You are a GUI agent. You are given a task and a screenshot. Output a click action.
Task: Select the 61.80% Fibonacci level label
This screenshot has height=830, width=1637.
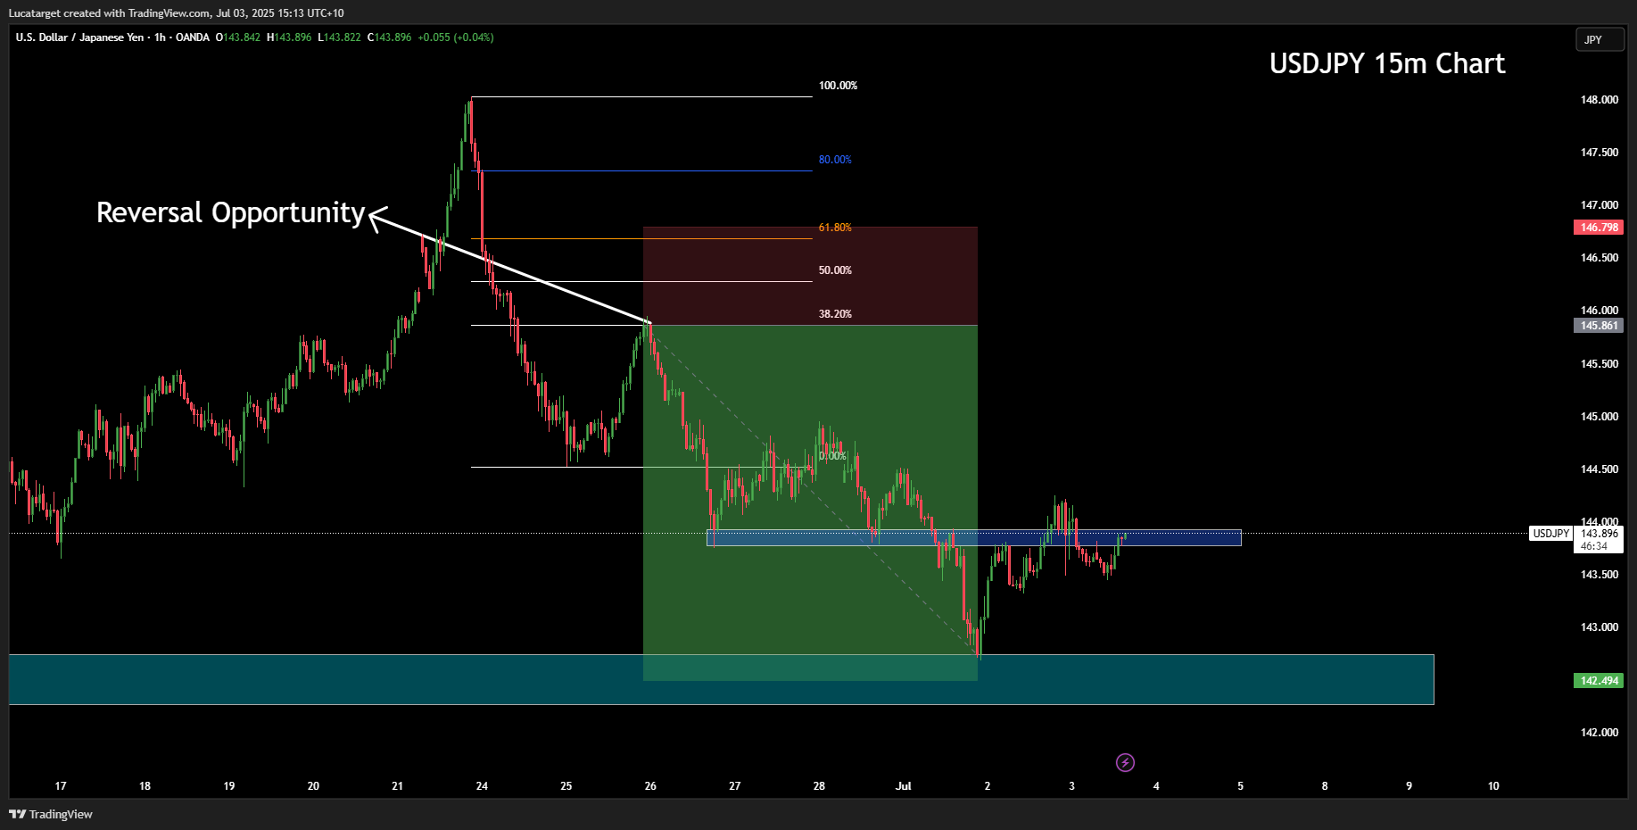coord(835,228)
